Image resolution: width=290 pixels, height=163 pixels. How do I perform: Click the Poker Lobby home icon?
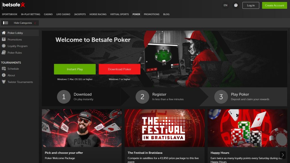click(x=4, y=33)
